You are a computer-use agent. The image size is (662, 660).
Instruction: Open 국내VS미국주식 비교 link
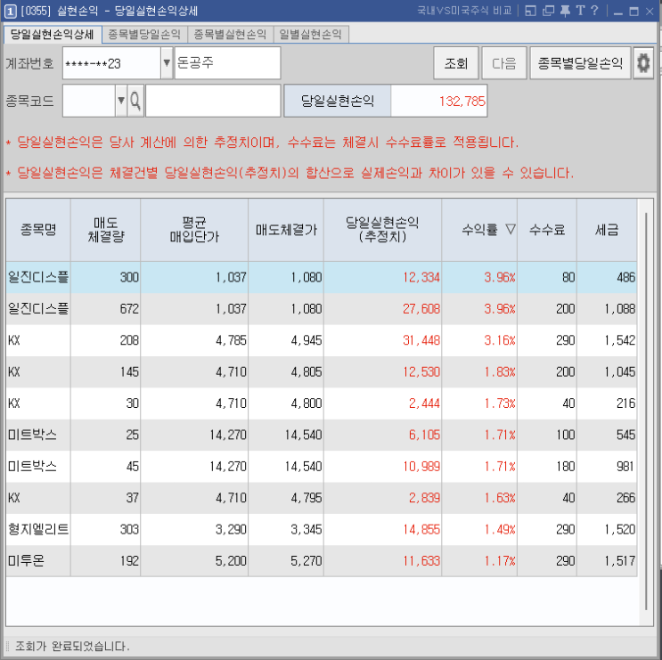[464, 11]
